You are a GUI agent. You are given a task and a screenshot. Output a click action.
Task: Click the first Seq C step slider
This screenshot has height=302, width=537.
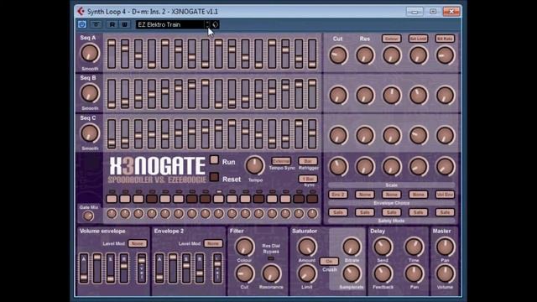click(112, 134)
